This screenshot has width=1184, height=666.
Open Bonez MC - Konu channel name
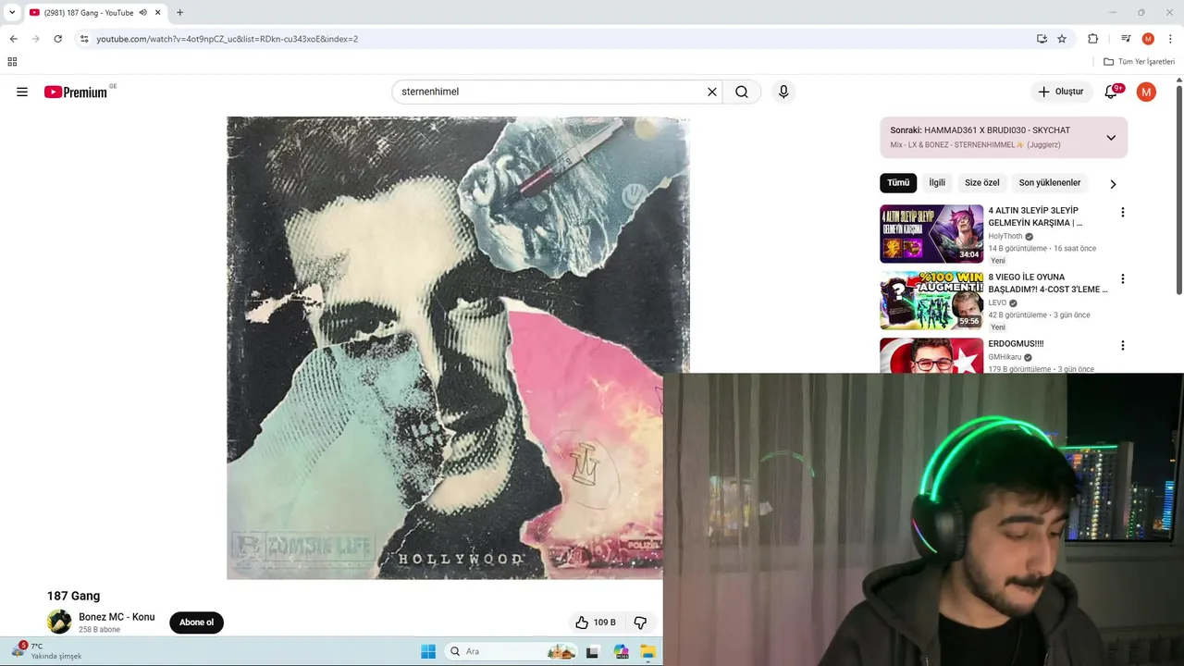(x=117, y=617)
